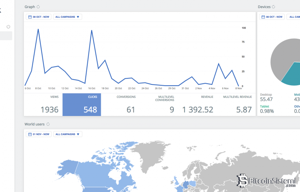The width and height of the screenshot is (300, 192).
Task: Display the Revenue metric tab
Action: 197,104
